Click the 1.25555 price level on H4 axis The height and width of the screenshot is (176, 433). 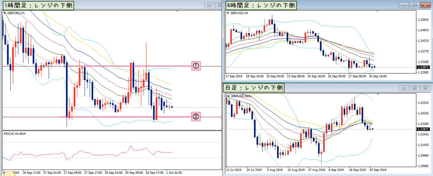(423, 20)
